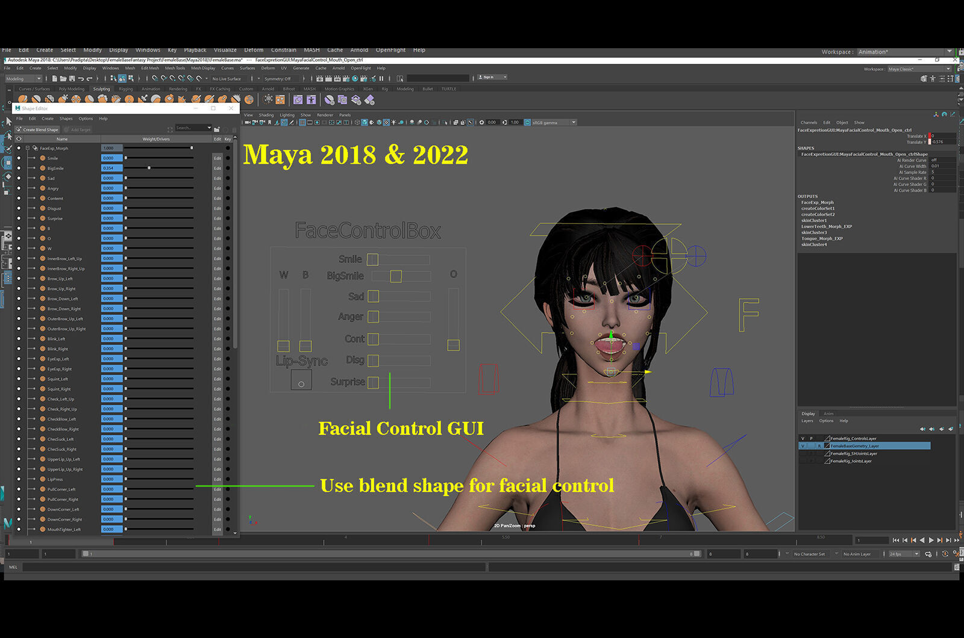The width and height of the screenshot is (964, 638).
Task: Toggle visibility dot for Smile target
Action: click(x=19, y=158)
